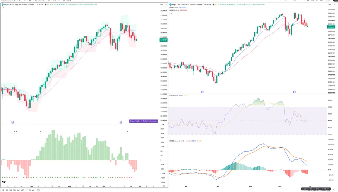The image size is (338, 192).
Task: Select the 5D time range
Action: [x=7, y=190]
